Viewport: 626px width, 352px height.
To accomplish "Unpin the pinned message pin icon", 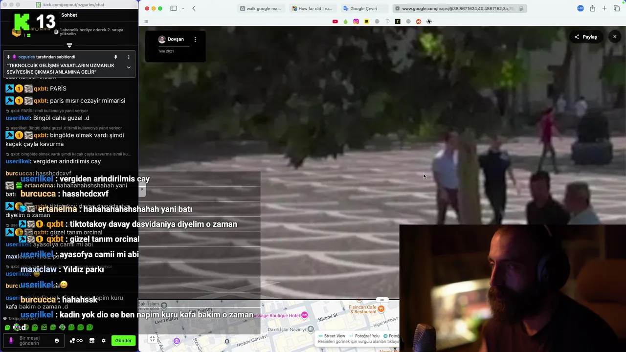I will (x=116, y=57).
